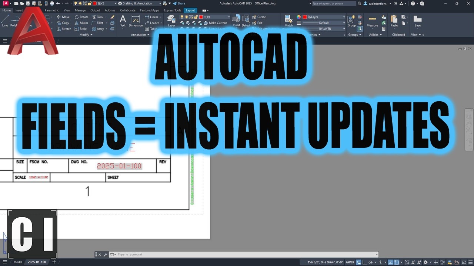Click Make Current layer button

pyautogui.click(x=215, y=23)
